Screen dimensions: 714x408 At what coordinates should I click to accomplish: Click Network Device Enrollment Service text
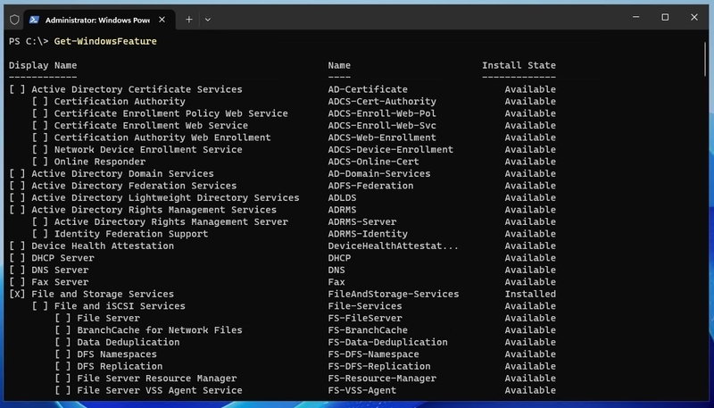[x=148, y=150]
